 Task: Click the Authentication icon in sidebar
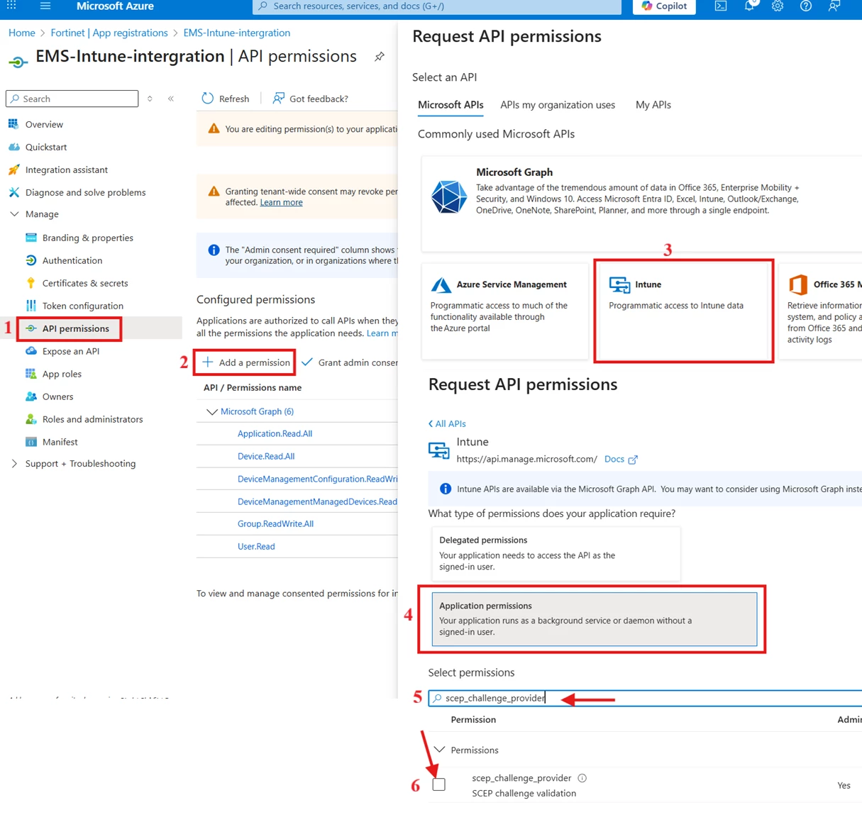tap(31, 260)
